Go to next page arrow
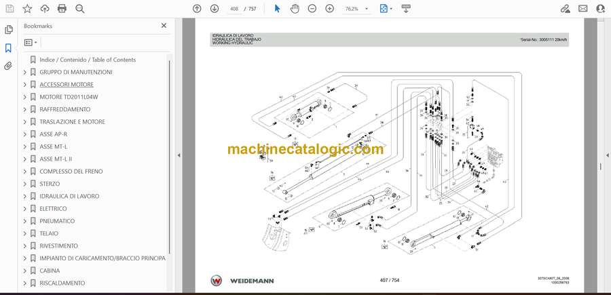The width and height of the screenshot is (611, 295). point(215,9)
